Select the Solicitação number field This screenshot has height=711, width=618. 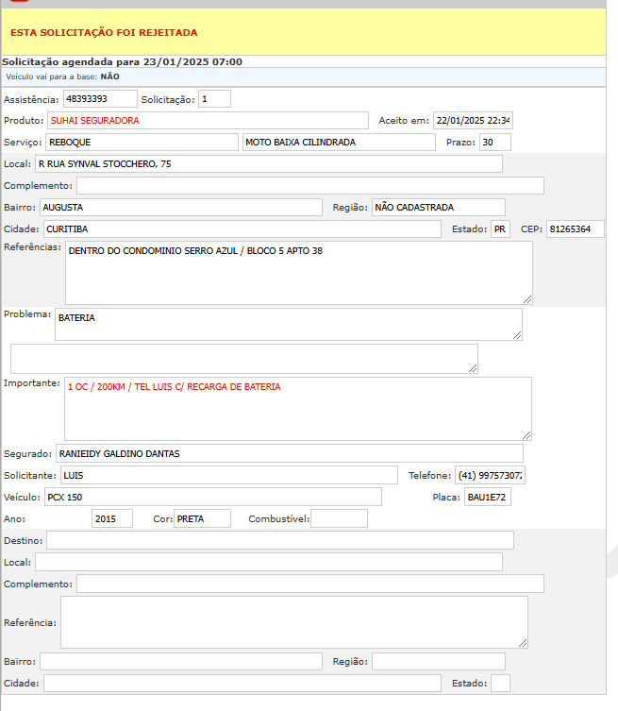[x=214, y=99]
